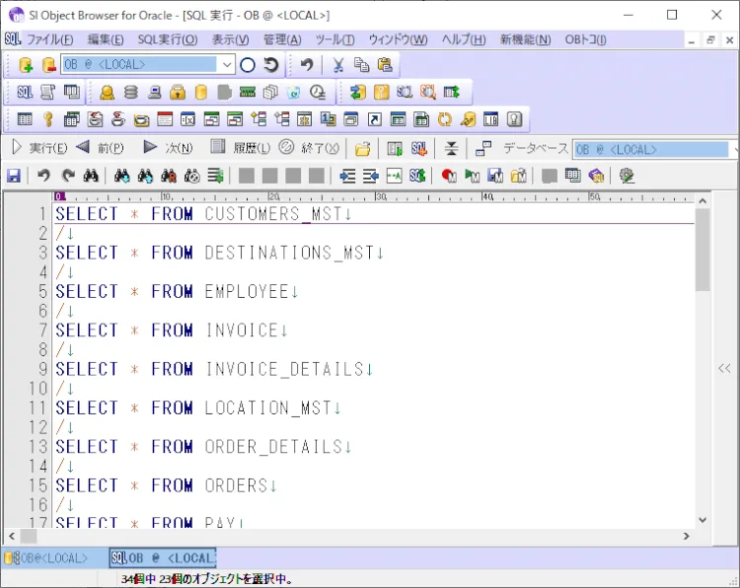Open the 管理(A) menu
This screenshot has height=588, width=740.
point(282,39)
